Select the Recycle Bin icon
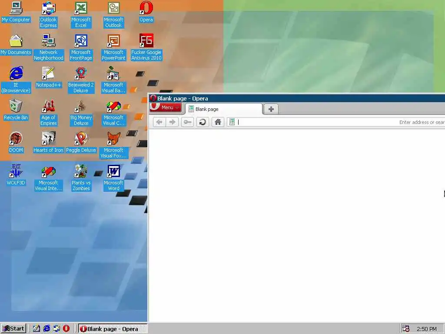This screenshot has width=445, height=334. [x=16, y=110]
